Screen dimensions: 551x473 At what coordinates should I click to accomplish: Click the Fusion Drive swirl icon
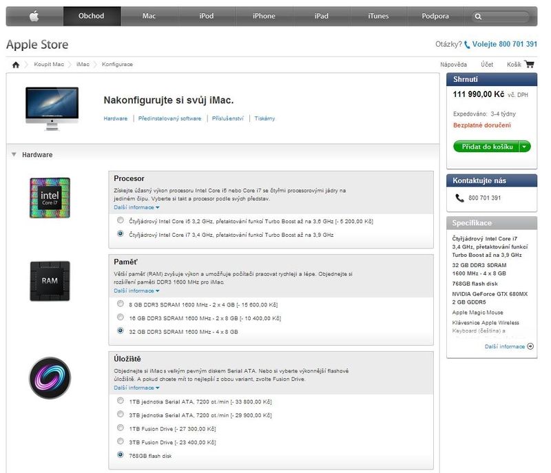tap(50, 378)
